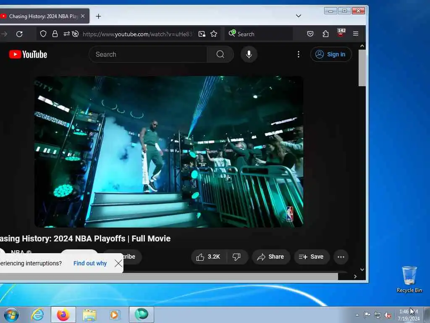Dismiss the interruptions notification popup
This screenshot has width=430, height=323.
[x=118, y=263]
